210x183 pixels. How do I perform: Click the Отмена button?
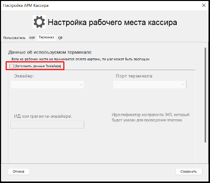pos(19,172)
